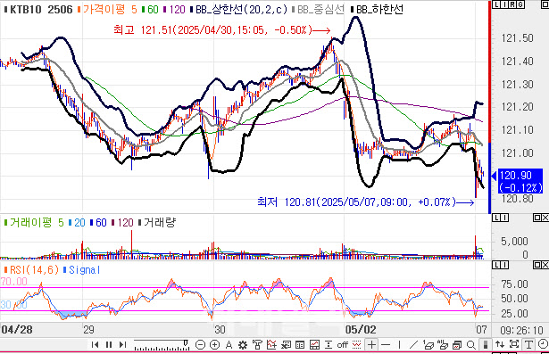Click the 09:26:10 time readout
The width and height of the screenshot is (549, 354).
521,330
